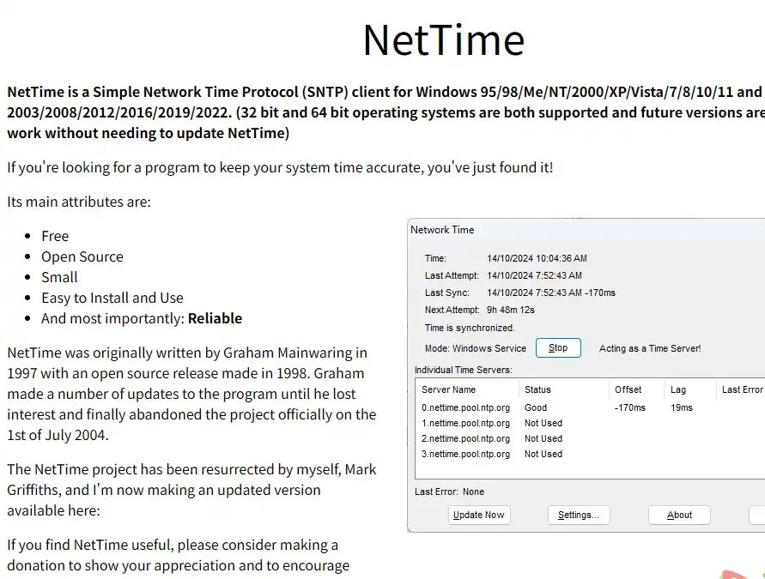Click the 'Acting as a Time Server!' text
765x579 pixels.
pyautogui.click(x=650, y=348)
